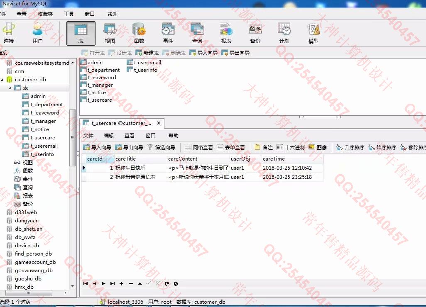Delete record with the minus button
This screenshot has height=307, width=426.
click(131, 283)
